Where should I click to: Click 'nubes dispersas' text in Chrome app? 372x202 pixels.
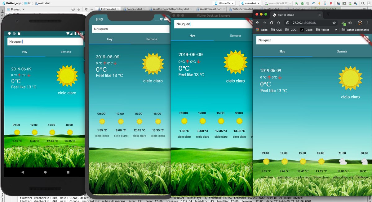342,177
